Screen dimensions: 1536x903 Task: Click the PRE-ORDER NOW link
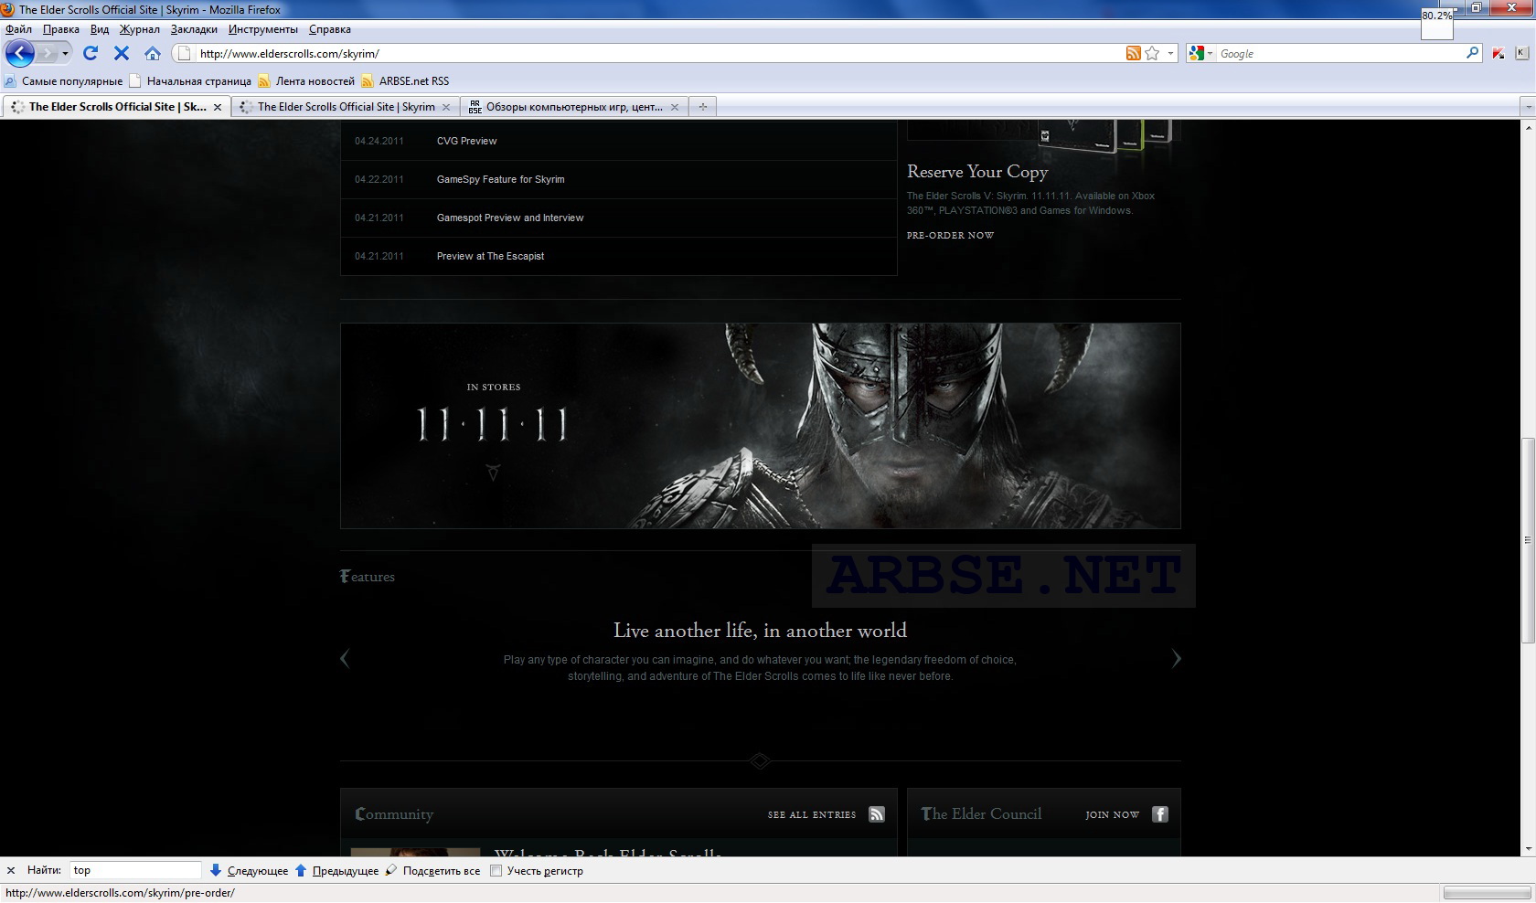[x=950, y=235]
